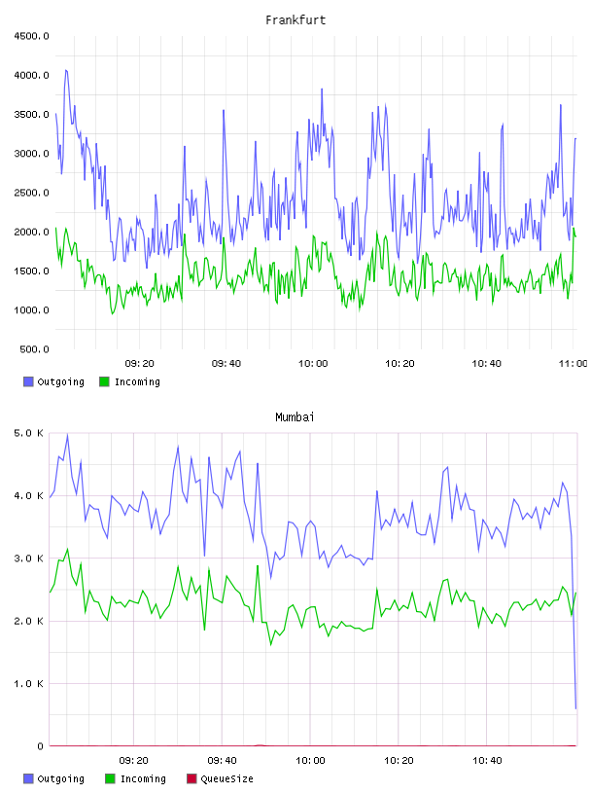Click the 10:00 time label on Mumbai

tap(310, 761)
